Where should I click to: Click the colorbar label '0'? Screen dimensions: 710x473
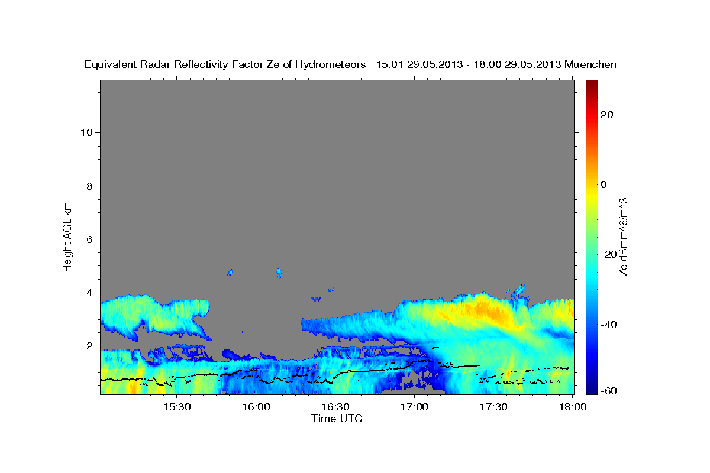[x=604, y=184]
